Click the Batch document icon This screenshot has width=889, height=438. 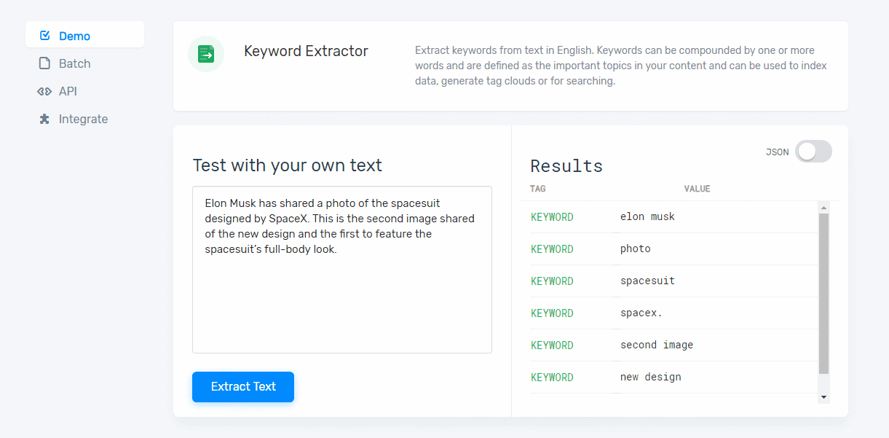click(45, 63)
